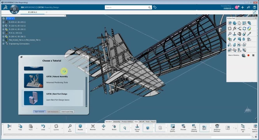Click the measure ruler icon in Action Pad

click(234, 39)
